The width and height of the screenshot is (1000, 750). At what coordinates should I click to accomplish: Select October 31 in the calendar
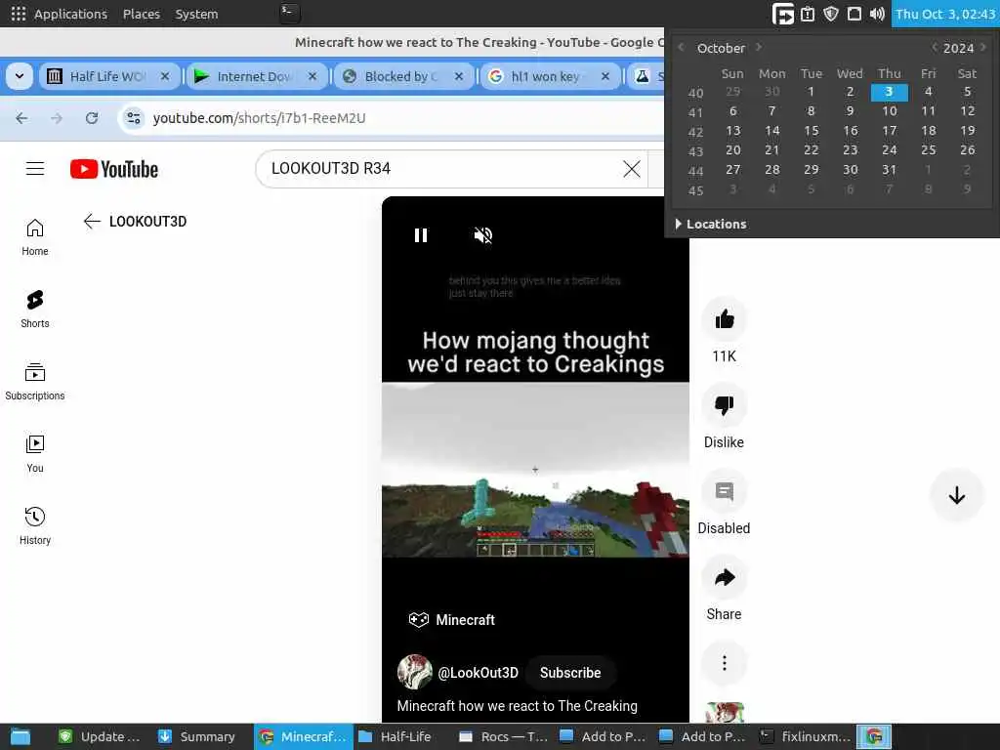pos(889,169)
